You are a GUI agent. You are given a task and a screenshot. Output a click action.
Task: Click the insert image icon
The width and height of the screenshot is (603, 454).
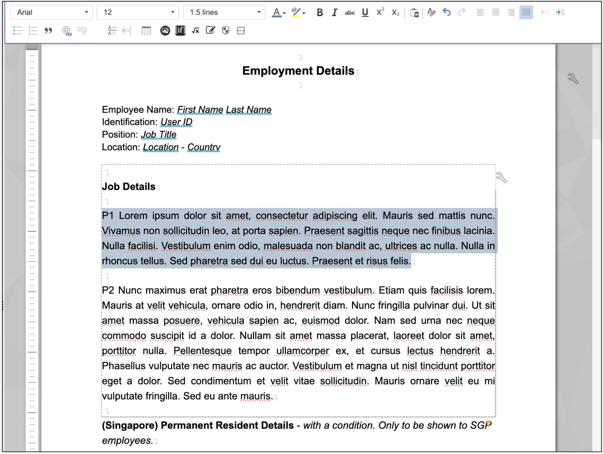(165, 30)
